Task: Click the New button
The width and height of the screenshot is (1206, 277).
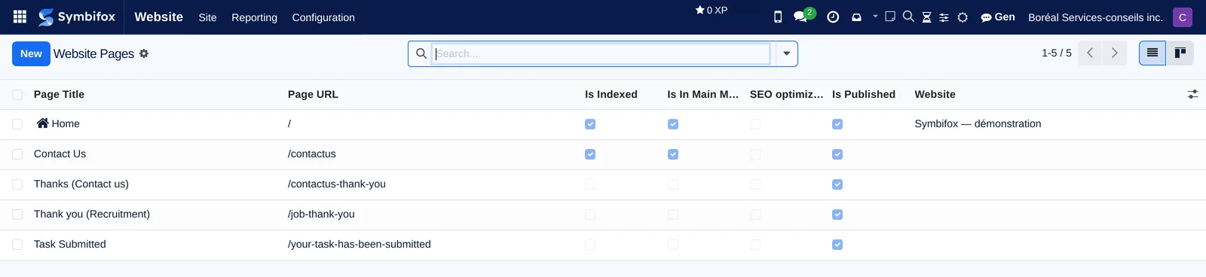Action: 31,53
